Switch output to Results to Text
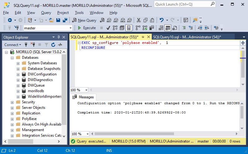This screenshot has height=154, width=248. [161, 28]
